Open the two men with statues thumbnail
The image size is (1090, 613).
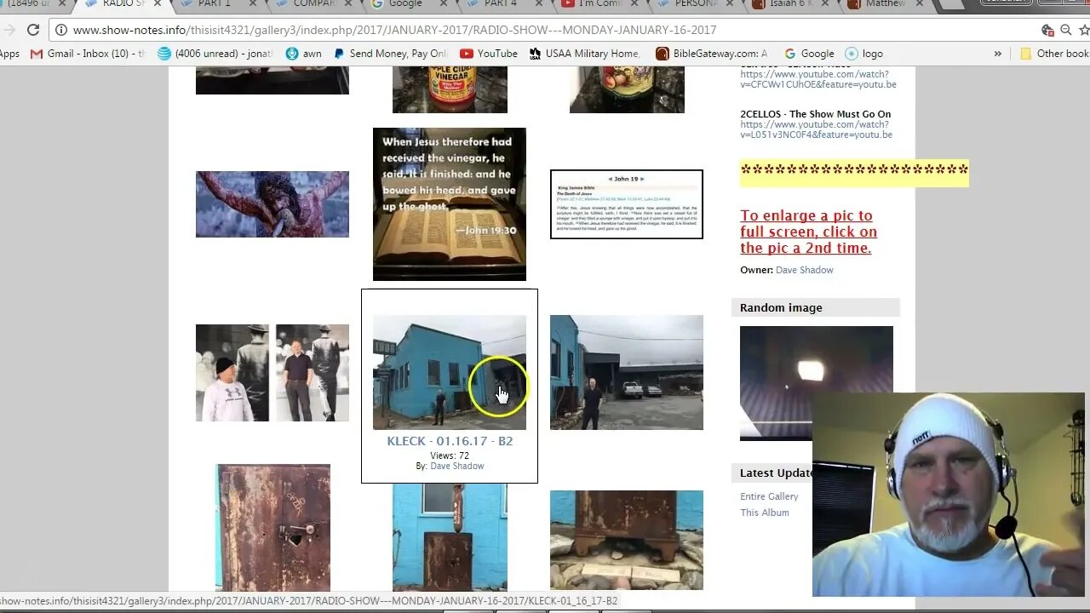pyautogui.click(x=272, y=373)
